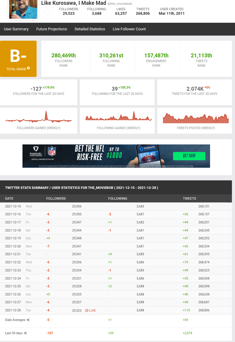The height and width of the screenshot is (342, 235).
Task: Click the FOLLOWING column header
Action: (x=117, y=198)
